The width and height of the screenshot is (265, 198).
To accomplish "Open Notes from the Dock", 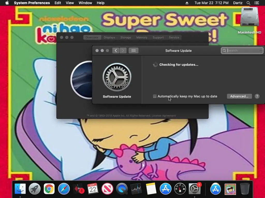I will (x=151, y=189).
